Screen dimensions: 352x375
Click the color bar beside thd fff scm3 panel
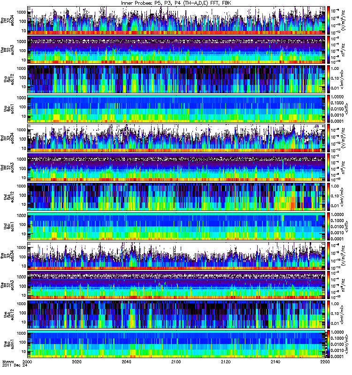coord(329,167)
